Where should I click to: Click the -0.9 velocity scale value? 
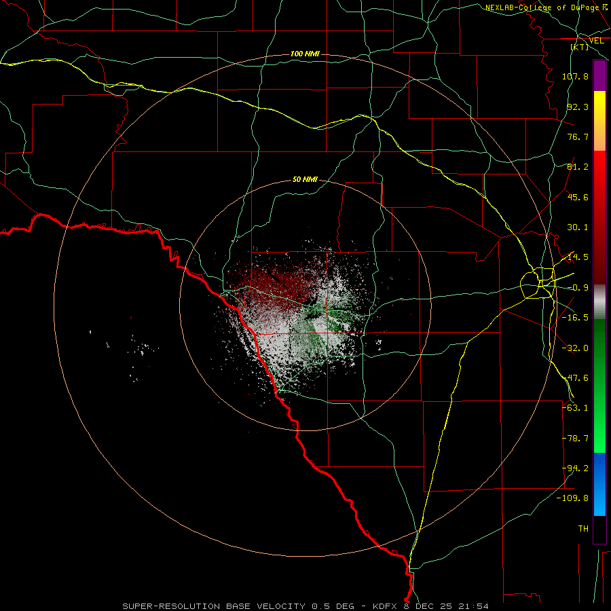pos(578,288)
